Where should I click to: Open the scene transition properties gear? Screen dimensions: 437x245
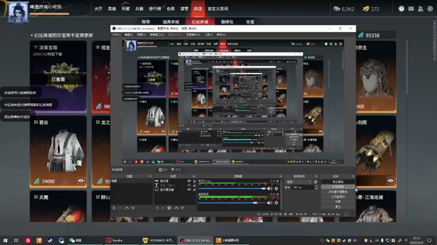(x=316, y=182)
